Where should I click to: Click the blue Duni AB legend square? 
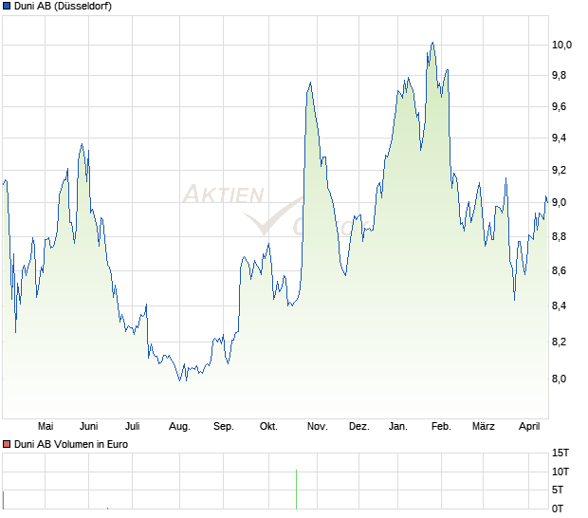pos(7,6)
